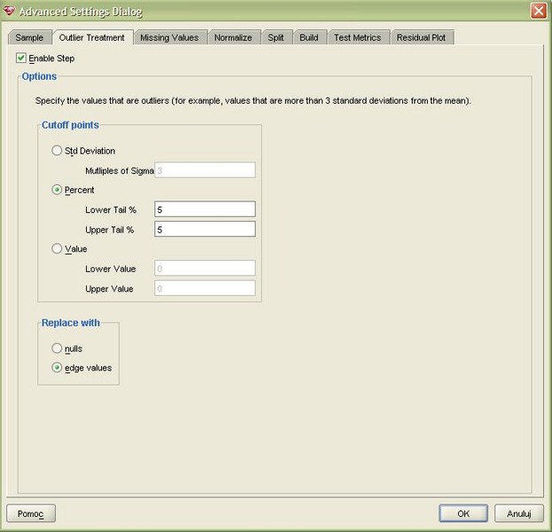The image size is (552, 532).
Task: Click the Upper Tail % input field
Action: tap(204, 229)
